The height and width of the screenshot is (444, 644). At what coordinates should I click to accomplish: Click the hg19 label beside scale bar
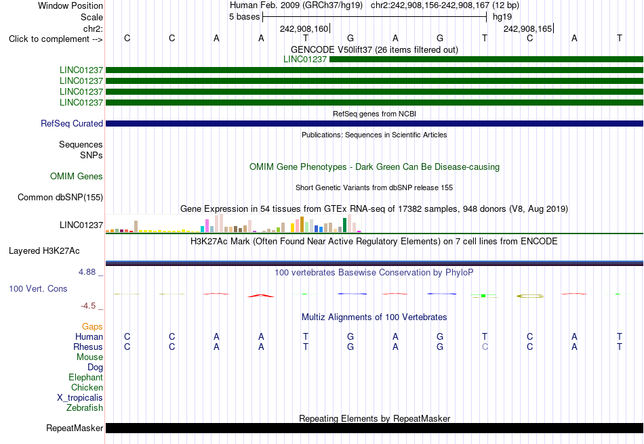pyautogui.click(x=502, y=17)
